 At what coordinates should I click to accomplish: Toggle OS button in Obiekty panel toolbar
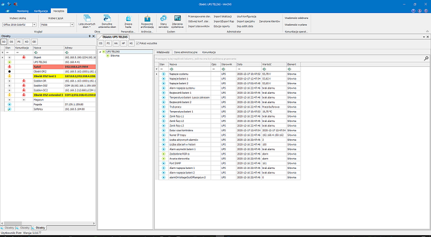pos(11,42)
